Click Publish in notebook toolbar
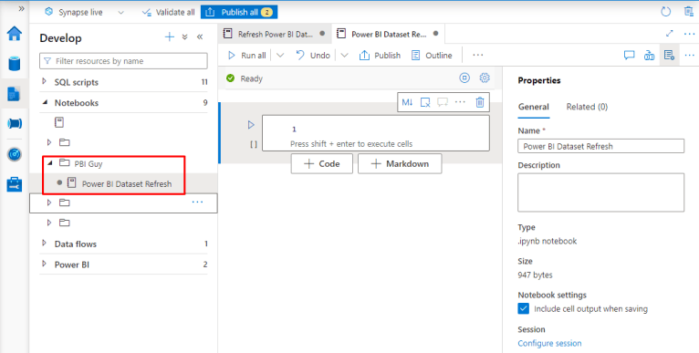 380,56
